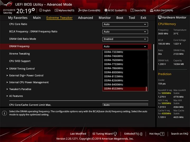This screenshot has height=142, width=190.
Task: Expand Internal CPU Power Management
Action: pyautogui.click(x=29, y=82)
